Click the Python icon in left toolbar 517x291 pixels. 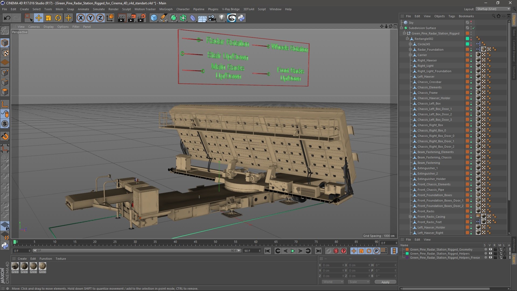(5, 245)
